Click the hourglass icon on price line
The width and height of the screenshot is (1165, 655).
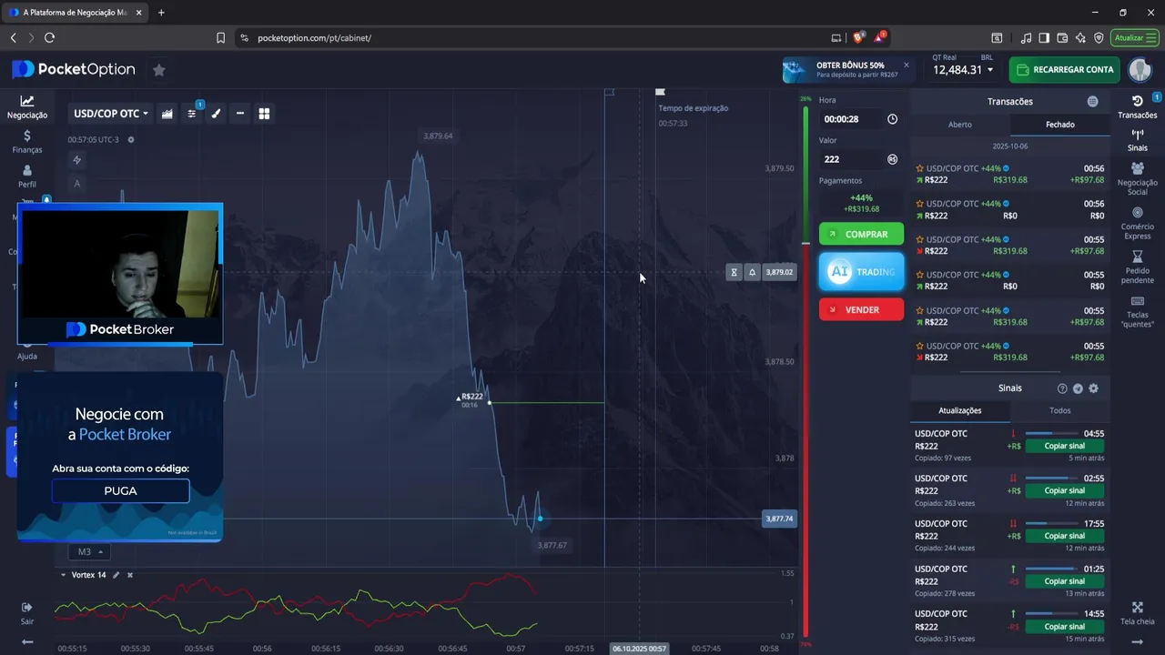734,272
